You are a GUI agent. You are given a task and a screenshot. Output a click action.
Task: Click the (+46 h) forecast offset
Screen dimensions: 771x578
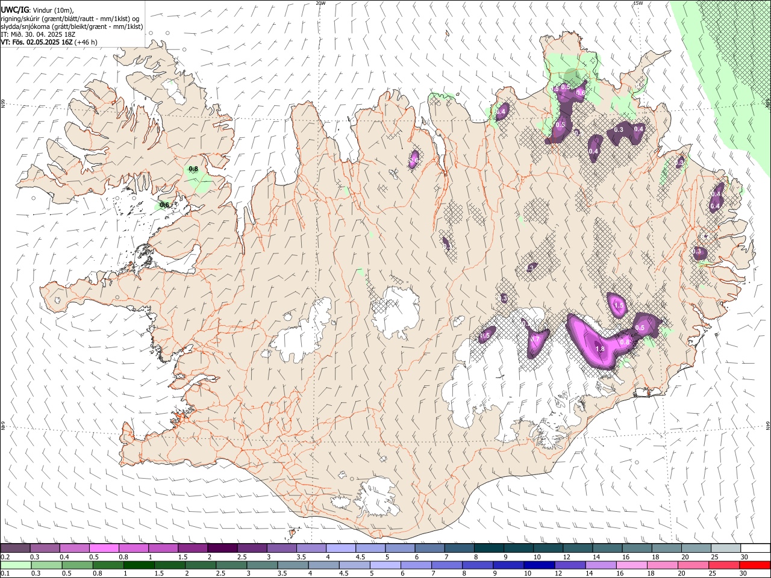(x=86, y=42)
